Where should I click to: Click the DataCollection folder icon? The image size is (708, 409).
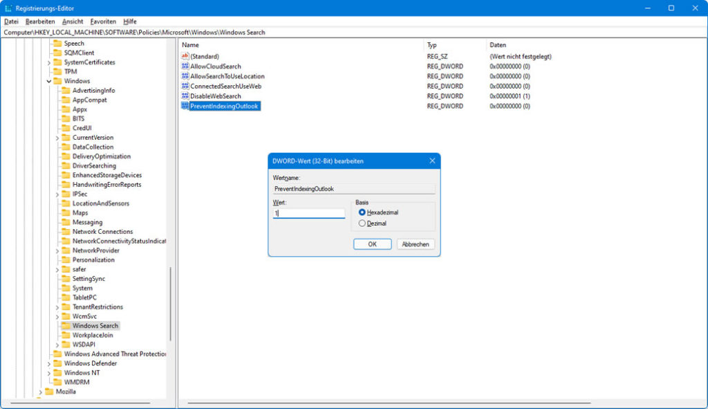[66, 147]
